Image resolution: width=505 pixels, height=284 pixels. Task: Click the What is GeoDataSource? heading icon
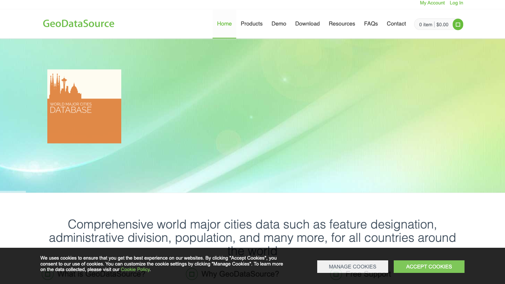(47, 274)
